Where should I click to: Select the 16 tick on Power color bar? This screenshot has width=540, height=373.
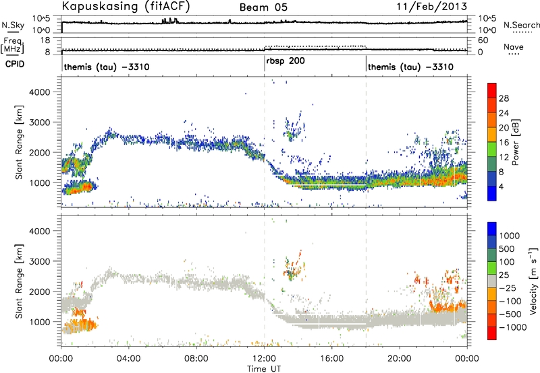click(504, 143)
